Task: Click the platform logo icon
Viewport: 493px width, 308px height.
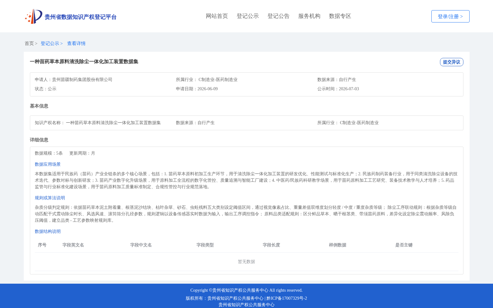Action: coord(34,16)
